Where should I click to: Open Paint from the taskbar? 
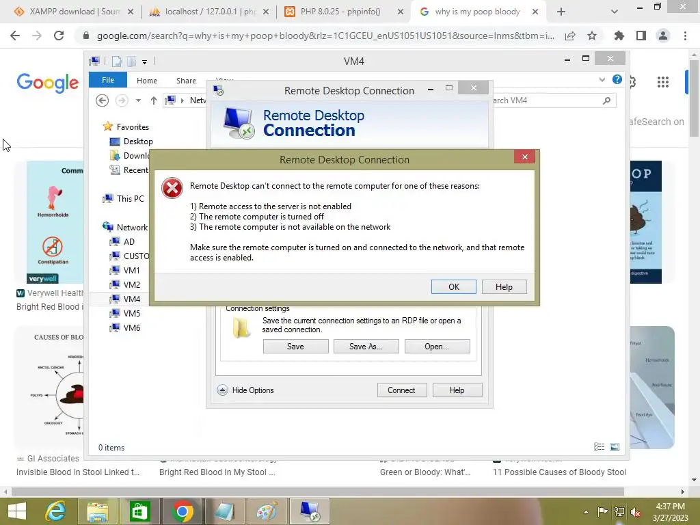point(267,511)
